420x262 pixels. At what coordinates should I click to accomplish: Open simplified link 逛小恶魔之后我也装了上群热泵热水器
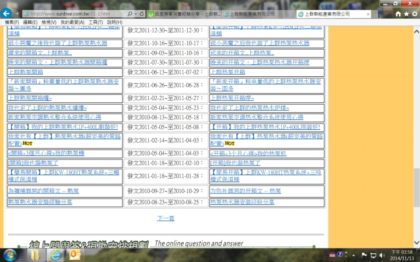coord(260,43)
